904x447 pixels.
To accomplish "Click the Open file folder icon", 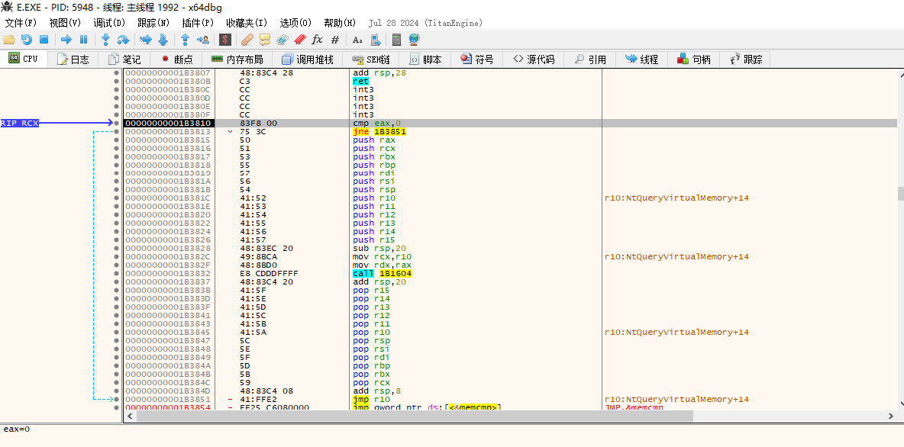I will coord(8,40).
